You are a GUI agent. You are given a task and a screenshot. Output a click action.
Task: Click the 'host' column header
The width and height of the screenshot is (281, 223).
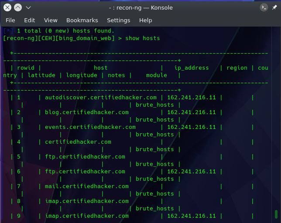click(100, 68)
